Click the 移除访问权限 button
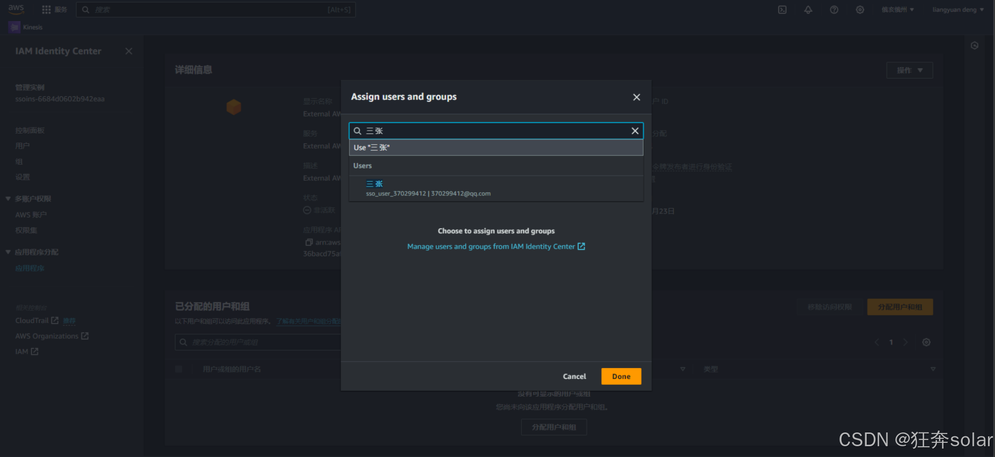Image resolution: width=995 pixels, height=457 pixels. coord(829,307)
